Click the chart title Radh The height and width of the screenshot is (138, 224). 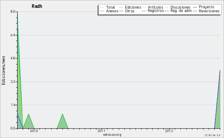[37, 6]
